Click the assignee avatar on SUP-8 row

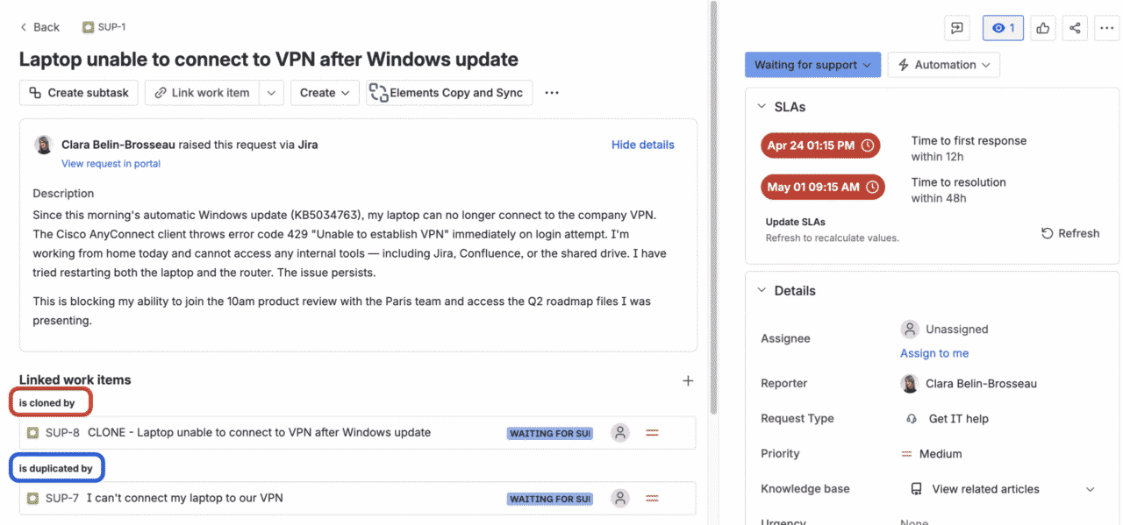(620, 432)
